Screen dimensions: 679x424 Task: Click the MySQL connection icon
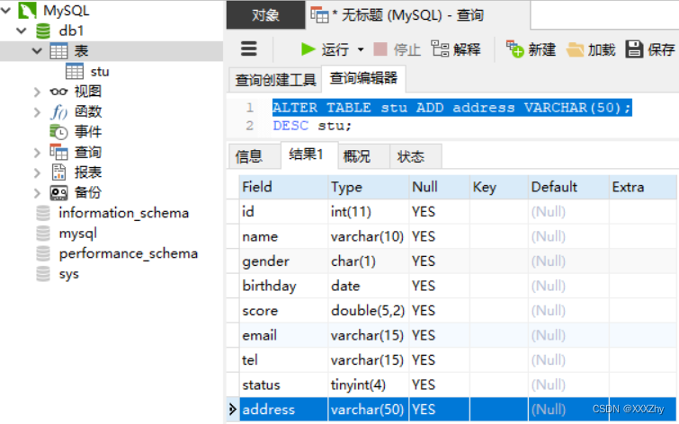(x=27, y=10)
